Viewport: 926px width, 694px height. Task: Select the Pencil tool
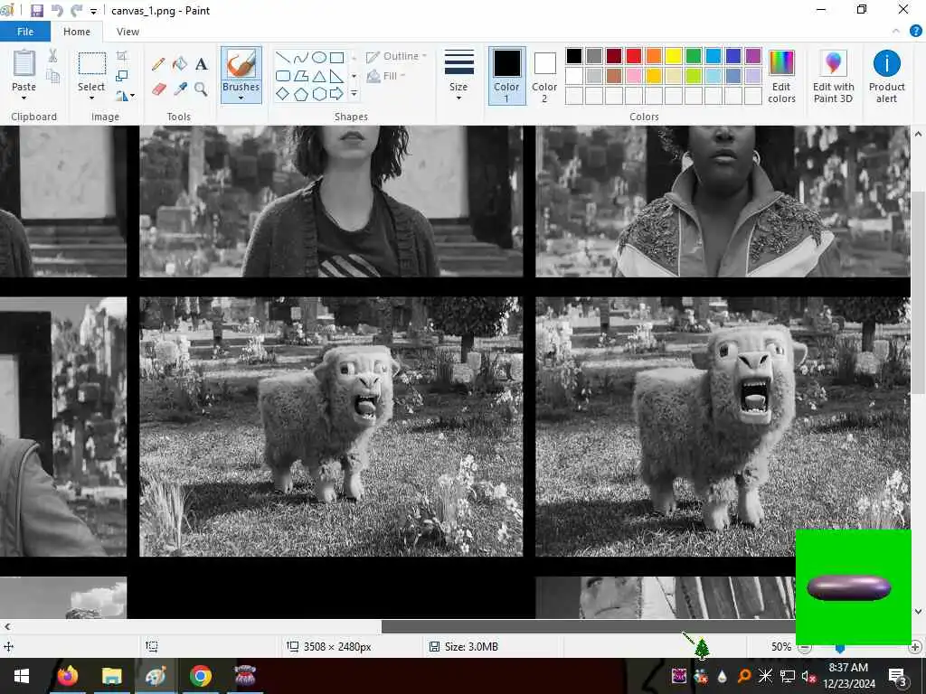(x=158, y=64)
